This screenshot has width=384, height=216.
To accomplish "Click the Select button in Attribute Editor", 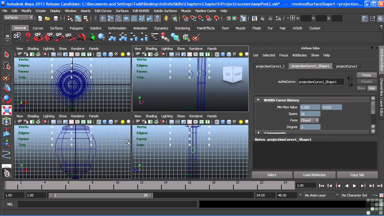I will coord(272,175).
